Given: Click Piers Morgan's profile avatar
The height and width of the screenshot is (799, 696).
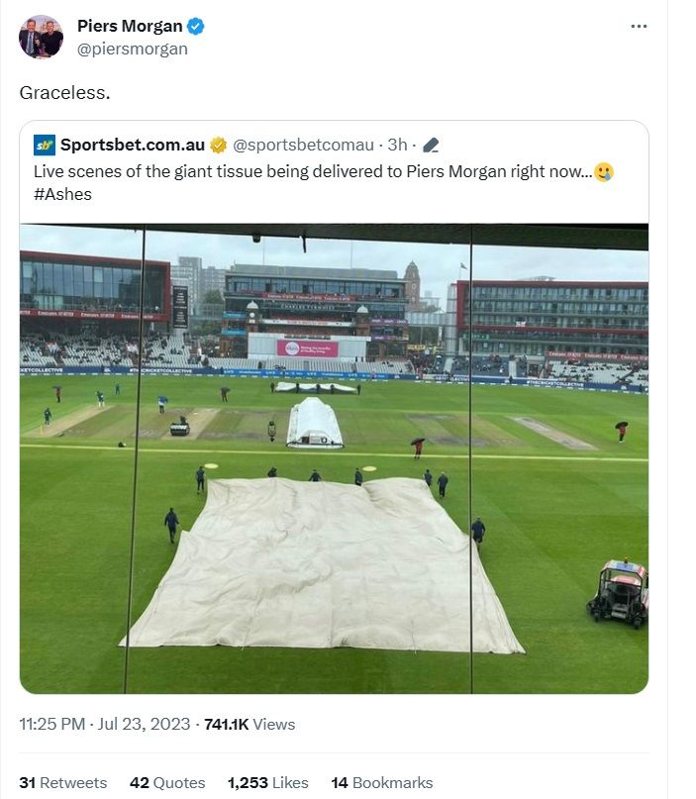Looking at the screenshot, I should click(x=41, y=37).
